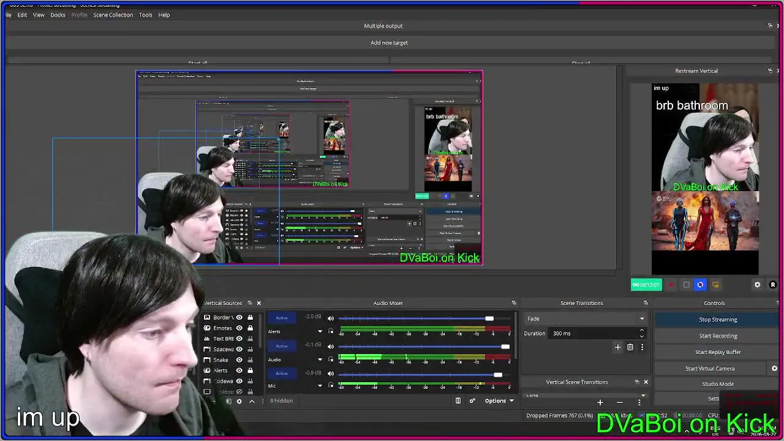
Task: Hide the Alerts source in Vertical Sources
Action: (x=239, y=370)
